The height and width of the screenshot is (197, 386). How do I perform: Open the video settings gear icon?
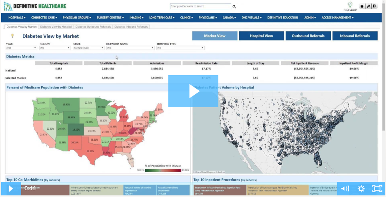(361, 189)
